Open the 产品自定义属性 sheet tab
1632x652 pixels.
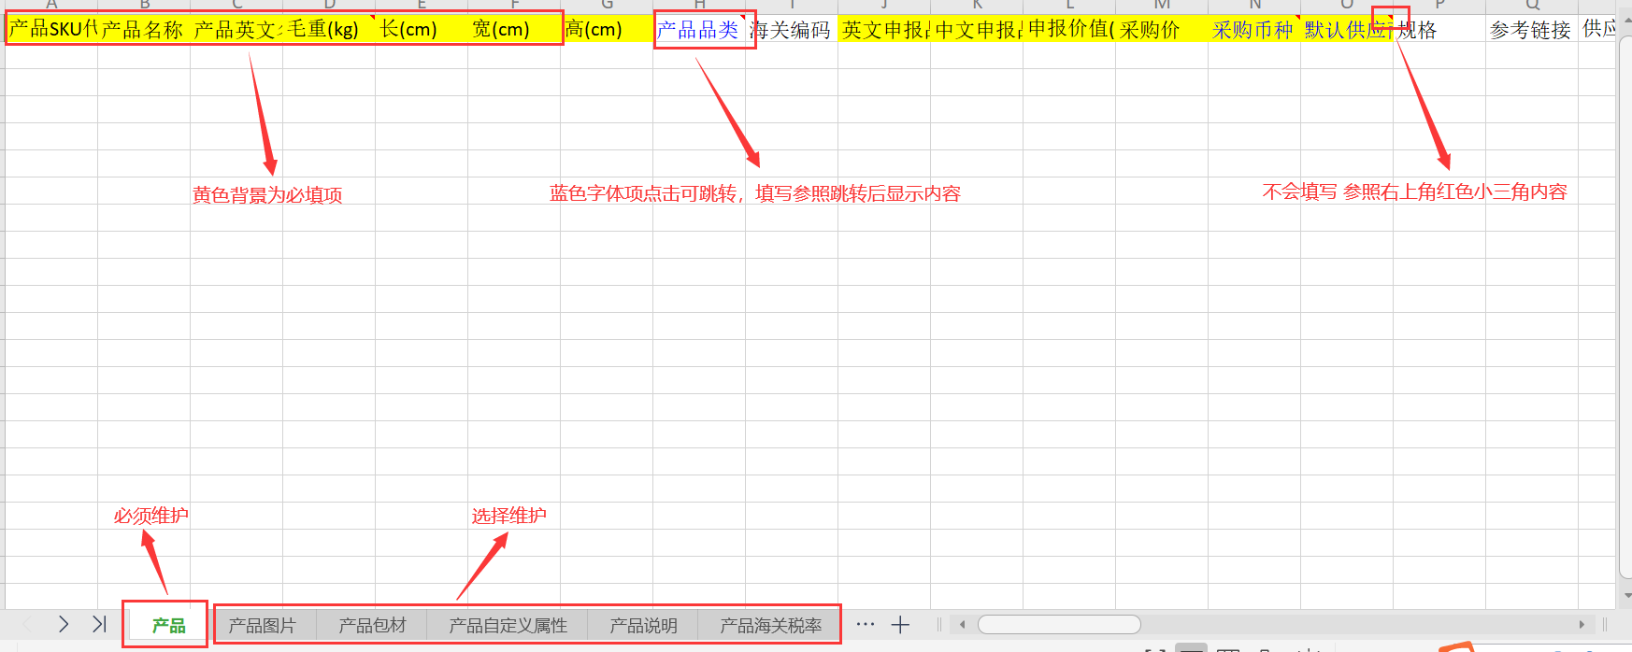coord(508,626)
